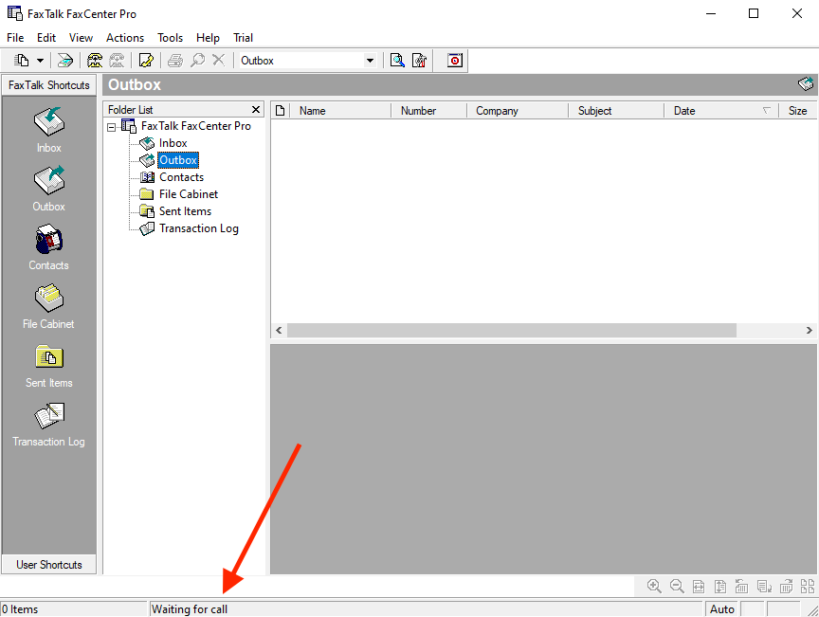Viewport: 819px width, 617px height.
Task: Click the horizontal scrollbar thumb
Action: coord(512,330)
